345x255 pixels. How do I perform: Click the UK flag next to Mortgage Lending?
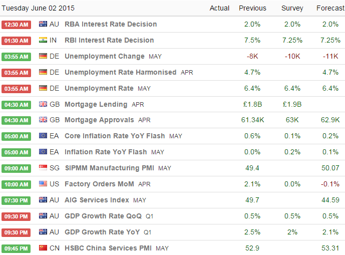coord(43,104)
